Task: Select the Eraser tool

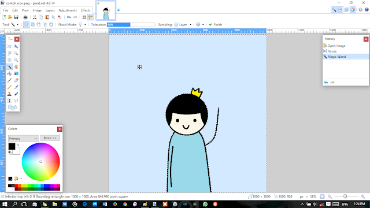Action: point(16,80)
